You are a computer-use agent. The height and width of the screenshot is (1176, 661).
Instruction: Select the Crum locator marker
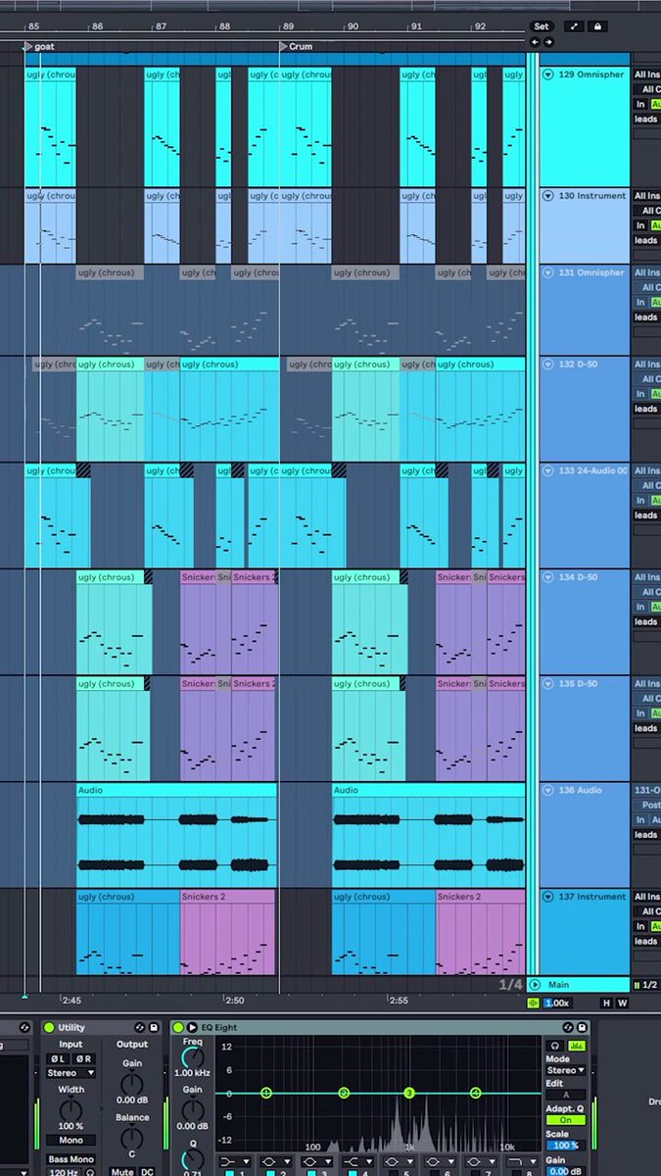(x=296, y=46)
